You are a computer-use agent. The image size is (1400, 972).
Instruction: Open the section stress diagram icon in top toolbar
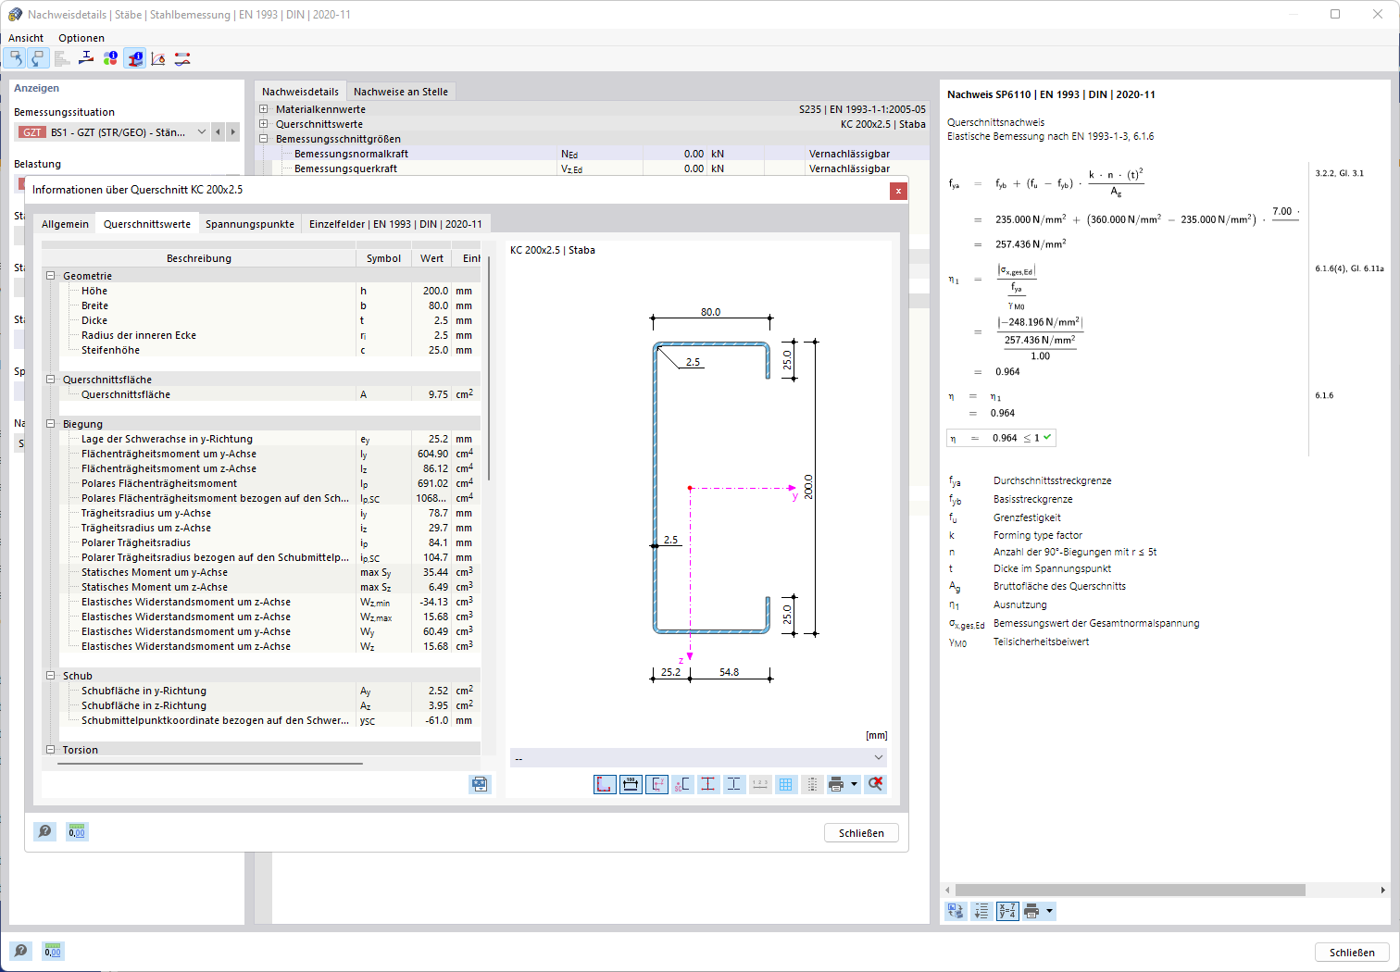[x=86, y=58]
